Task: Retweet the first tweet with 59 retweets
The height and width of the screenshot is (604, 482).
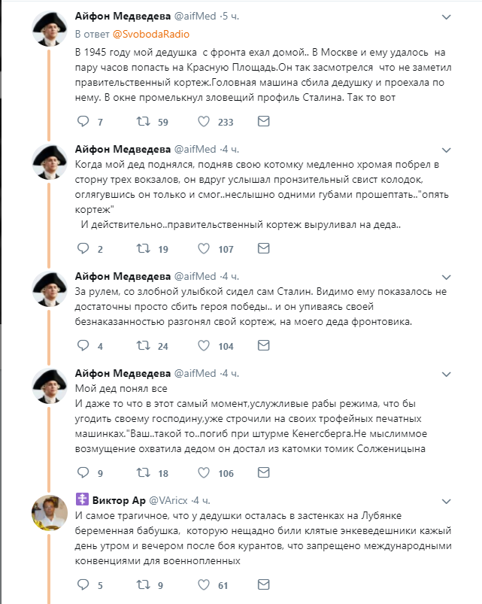Action: 144,121
